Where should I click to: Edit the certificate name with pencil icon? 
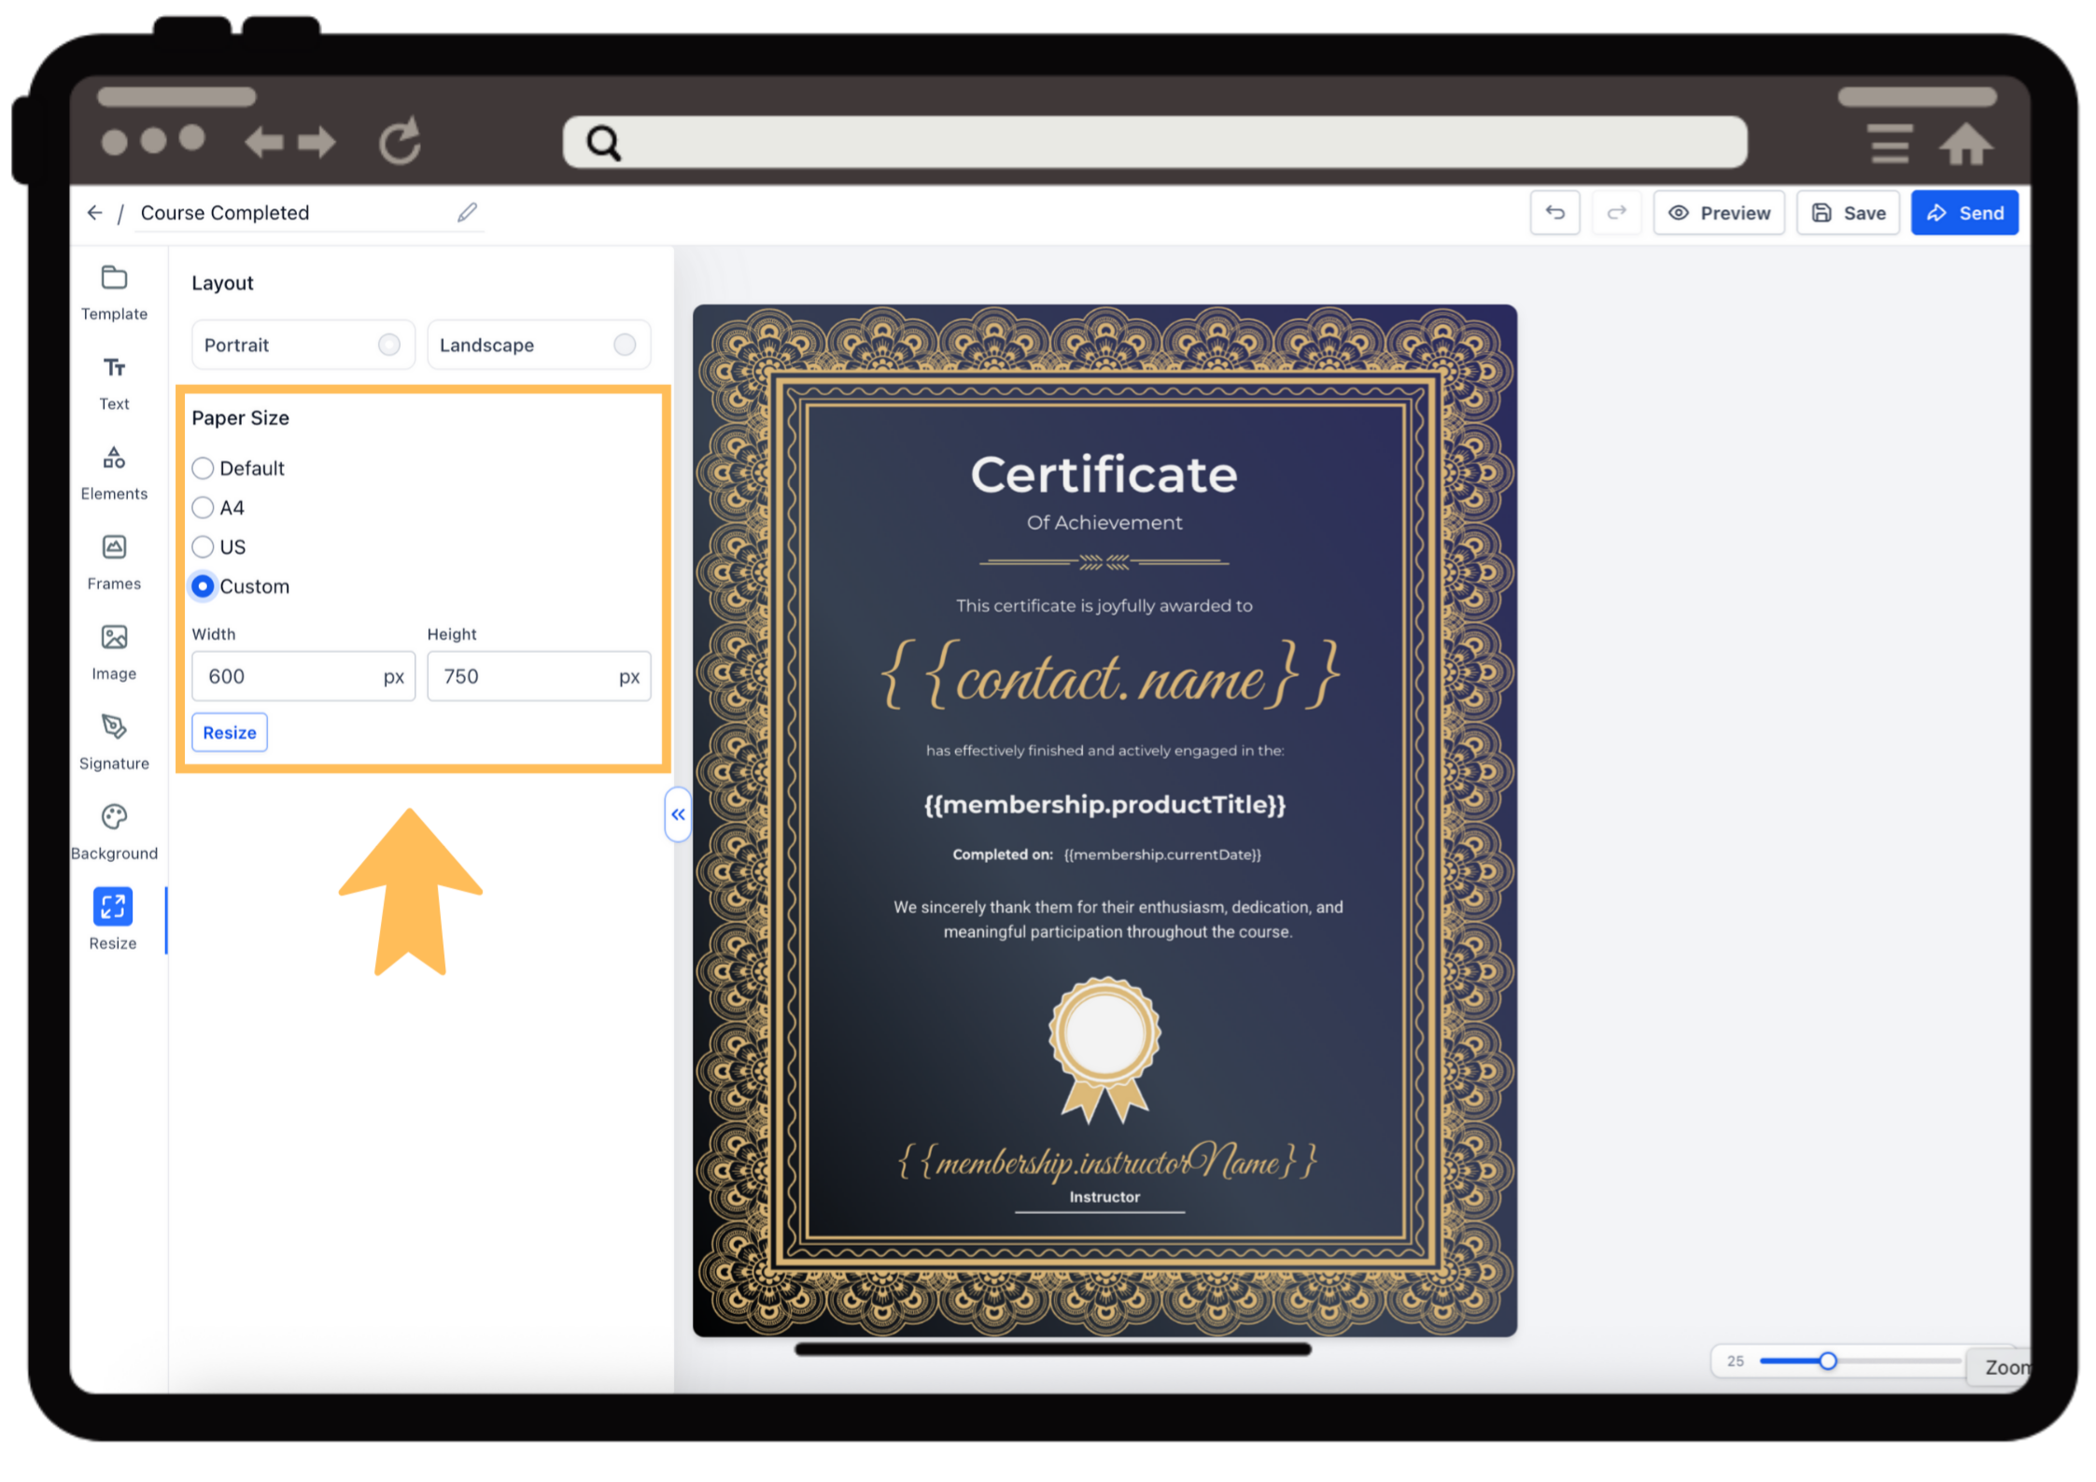point(467,213)
